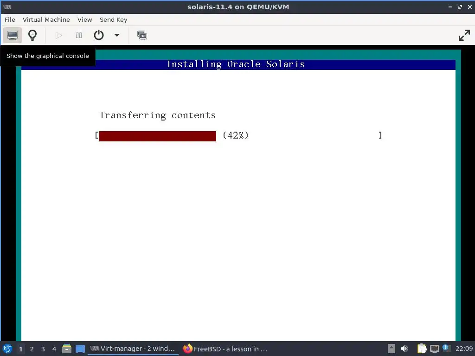
Task: Switch to workspace 4
Action: [54, 349]
